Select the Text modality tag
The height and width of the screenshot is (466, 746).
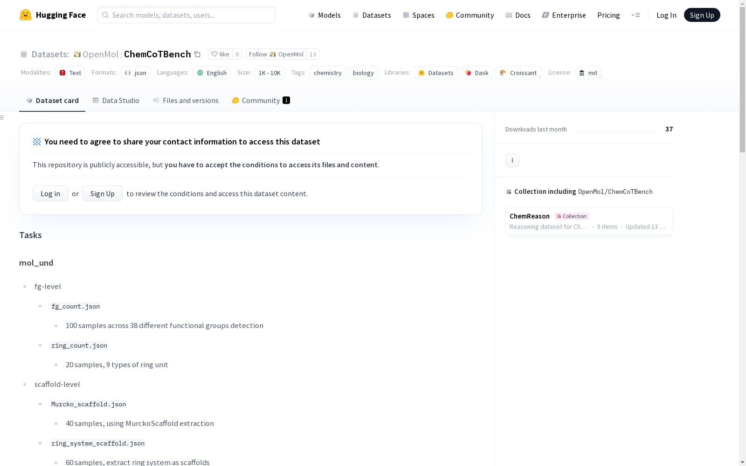pyautogui.click(x=70, y=73)
